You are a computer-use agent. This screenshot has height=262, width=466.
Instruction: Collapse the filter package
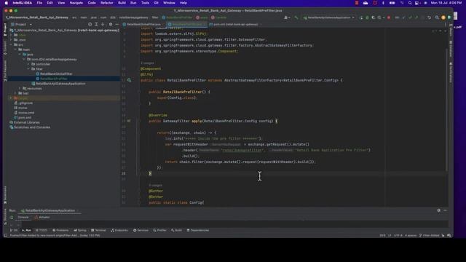(x=28, y=69)
